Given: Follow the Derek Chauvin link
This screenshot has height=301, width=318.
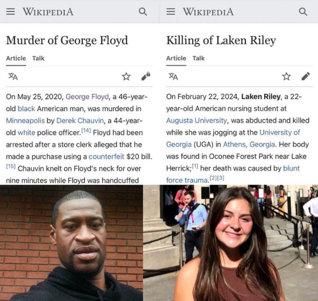Looking at the screenshot, I should coord(80,121).
